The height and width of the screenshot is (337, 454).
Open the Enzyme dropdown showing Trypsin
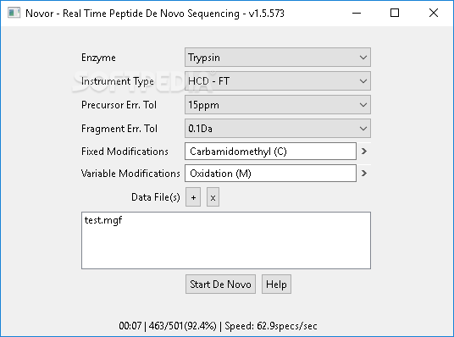277,58
